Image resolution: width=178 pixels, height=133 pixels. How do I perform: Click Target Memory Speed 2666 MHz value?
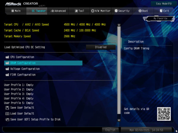coord(69,36)
